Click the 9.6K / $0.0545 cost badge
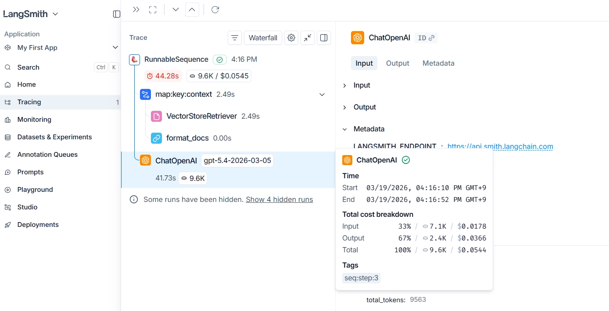 coord(219,76)
